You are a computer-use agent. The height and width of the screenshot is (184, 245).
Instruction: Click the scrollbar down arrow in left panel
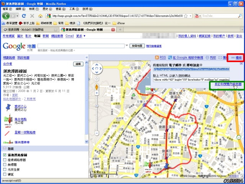pyautogui.click(x=87, y=142)
